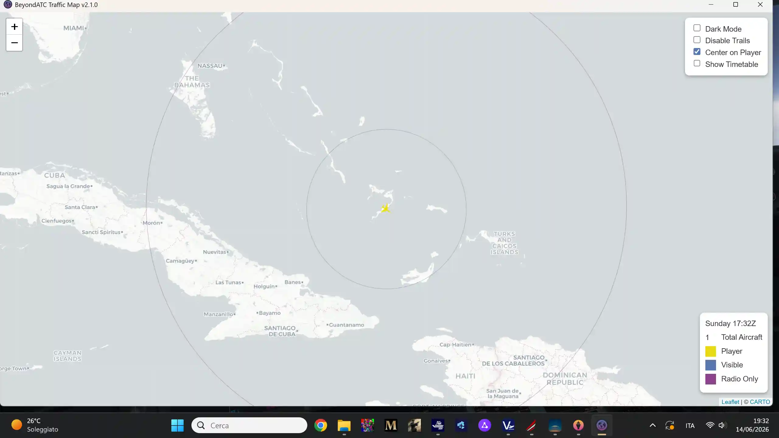
Task: Click the CAYMAN ISLANDS label
Action: point(67,356)
